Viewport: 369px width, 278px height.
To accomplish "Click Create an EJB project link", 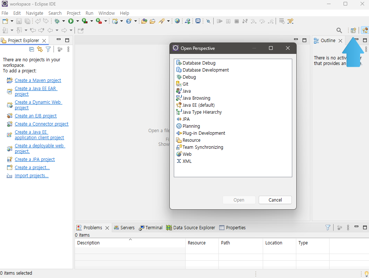I will point(36,116).
